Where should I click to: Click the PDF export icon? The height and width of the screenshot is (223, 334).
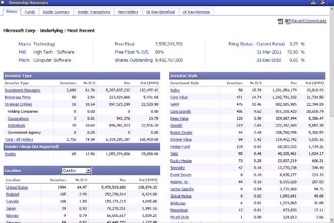(x=280, y=21)
